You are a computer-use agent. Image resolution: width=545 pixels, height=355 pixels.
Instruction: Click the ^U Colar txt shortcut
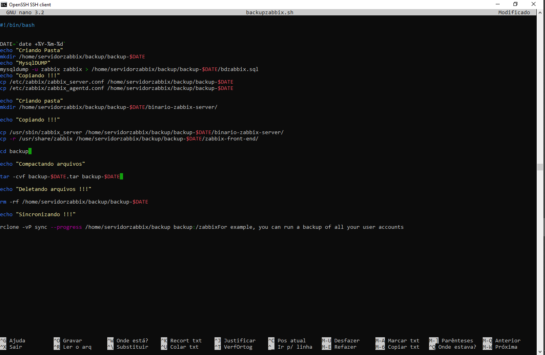[180, 347]
